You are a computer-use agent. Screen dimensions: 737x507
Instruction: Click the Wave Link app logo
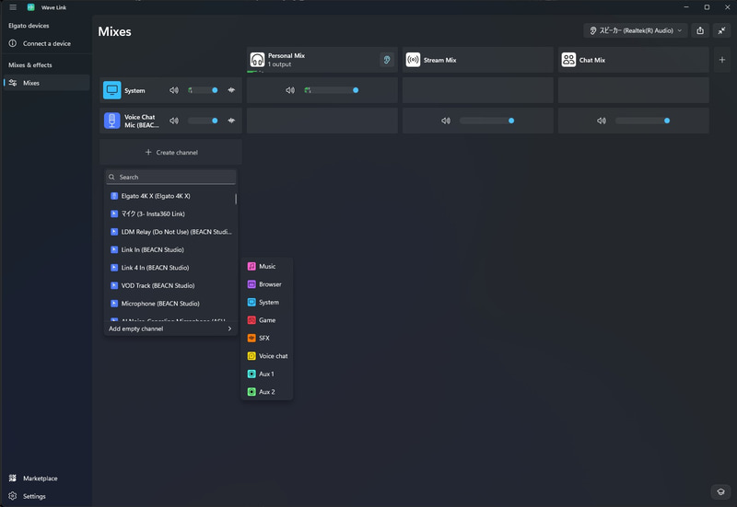point(31,7)
